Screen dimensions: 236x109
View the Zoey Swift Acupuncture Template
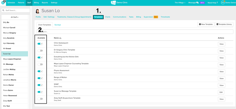pyautogui.click(x=222, y=99)
